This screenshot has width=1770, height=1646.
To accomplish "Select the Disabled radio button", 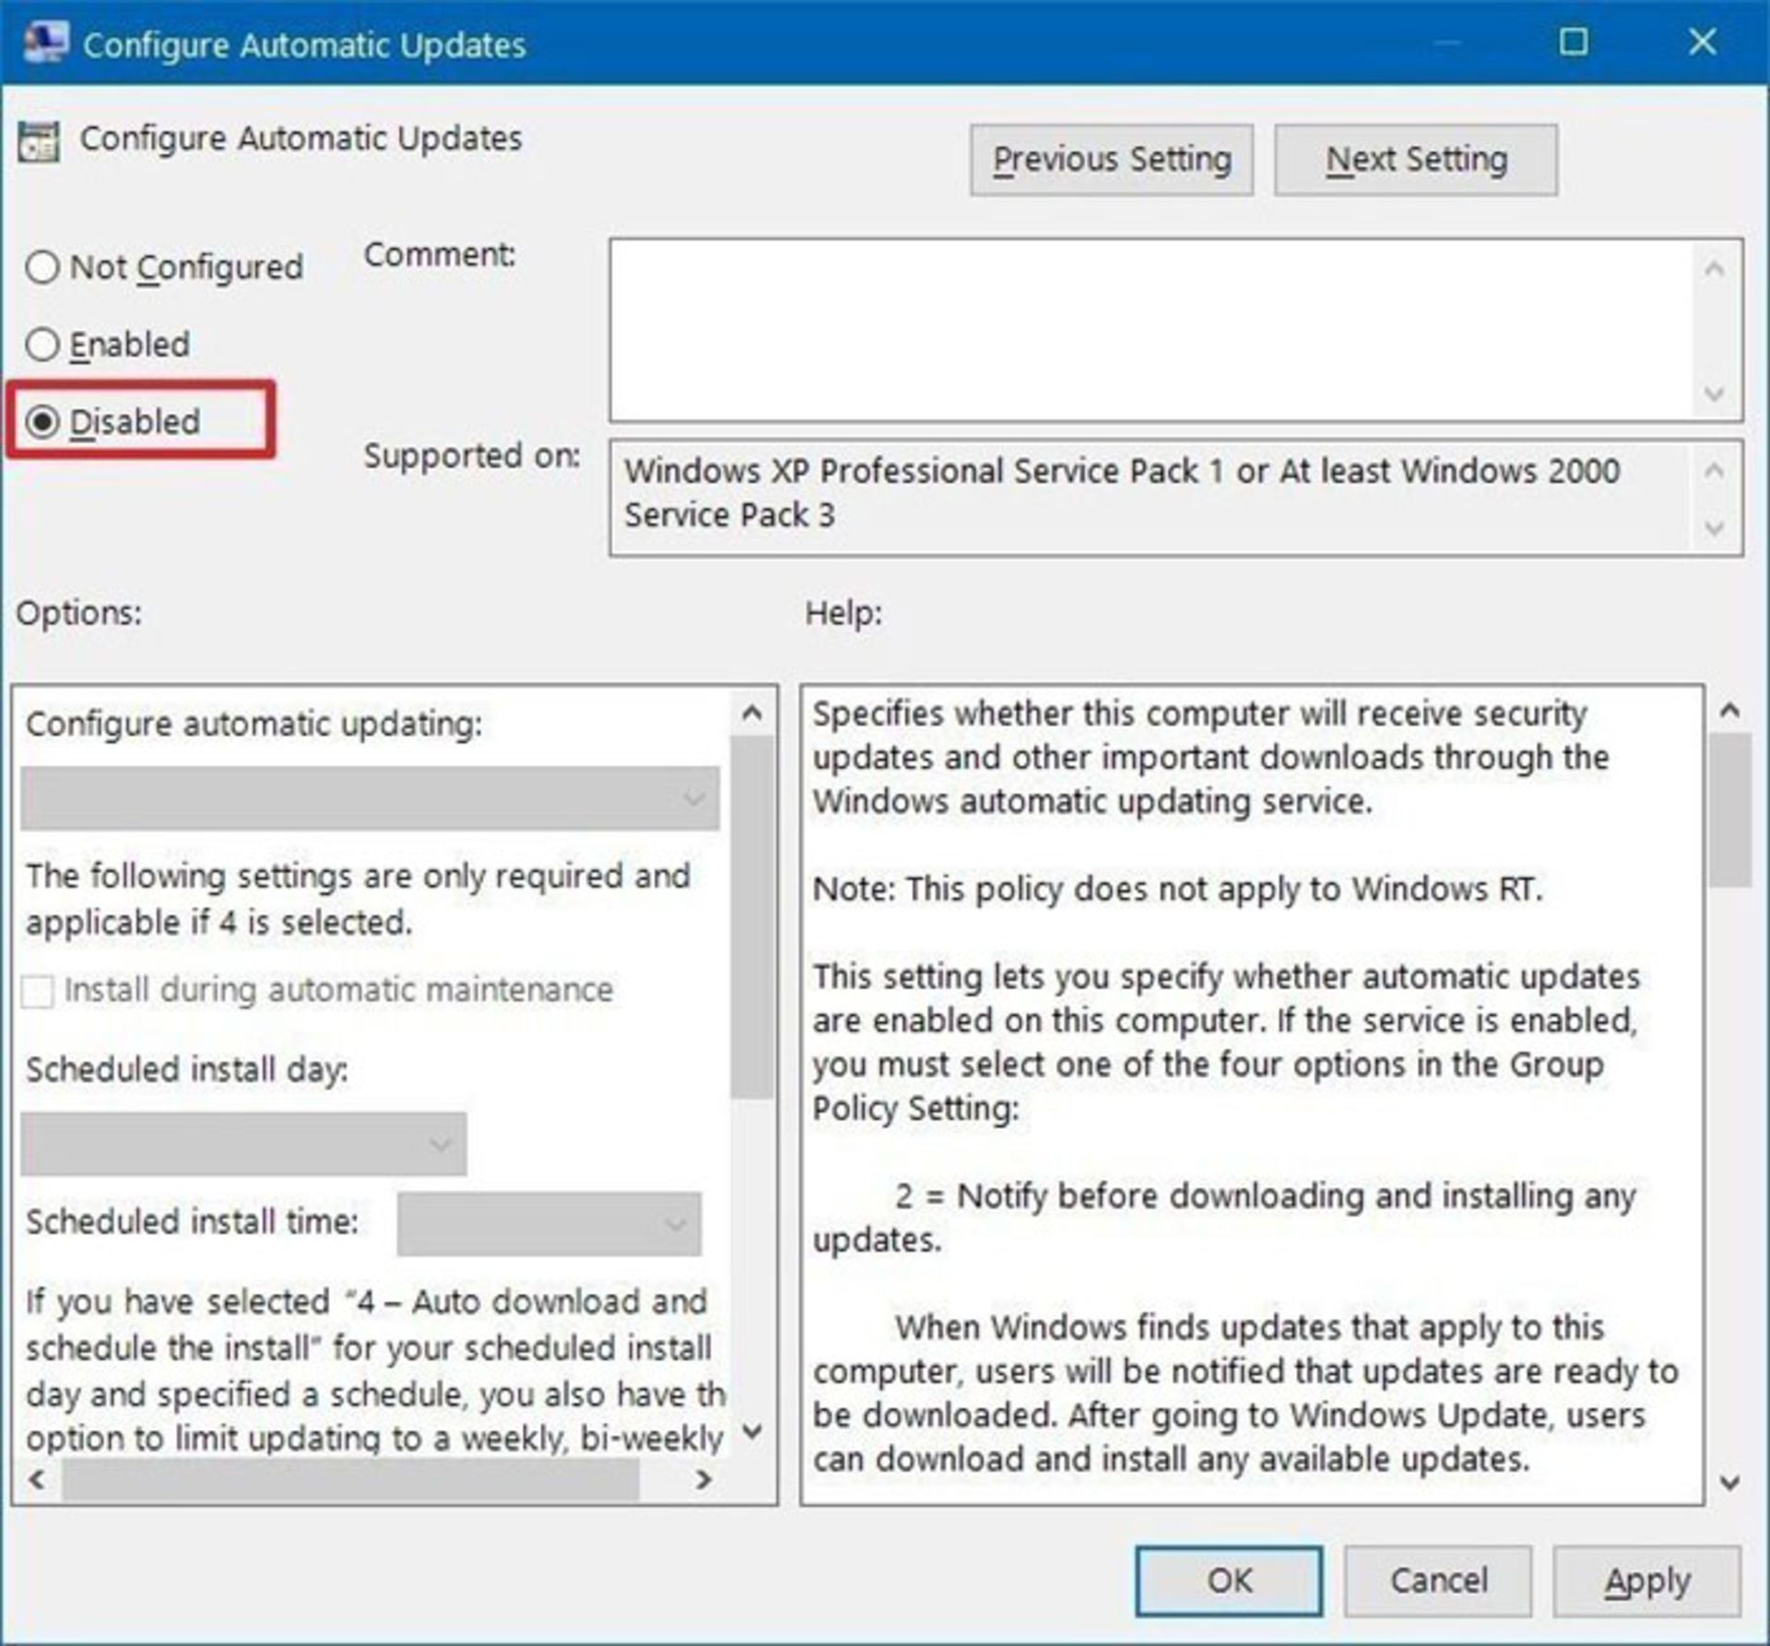I will [x=43, y=422].
